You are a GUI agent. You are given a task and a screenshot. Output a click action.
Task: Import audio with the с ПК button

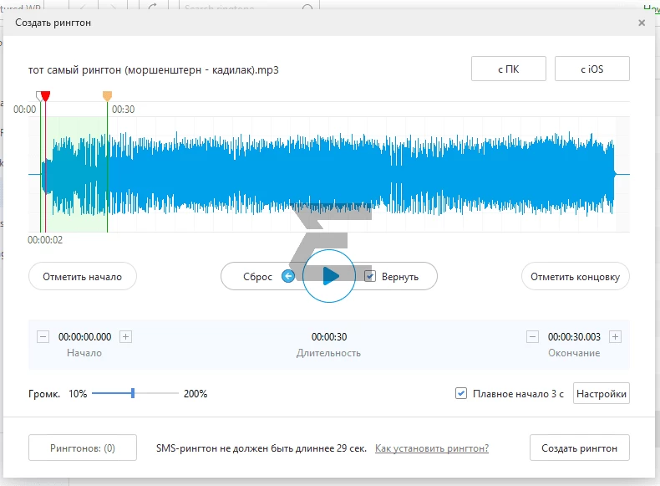tap(509, 69)
